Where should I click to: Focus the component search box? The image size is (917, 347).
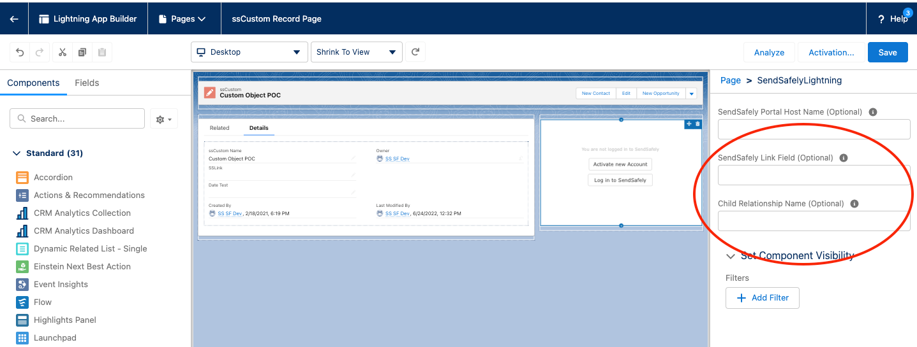77,118
